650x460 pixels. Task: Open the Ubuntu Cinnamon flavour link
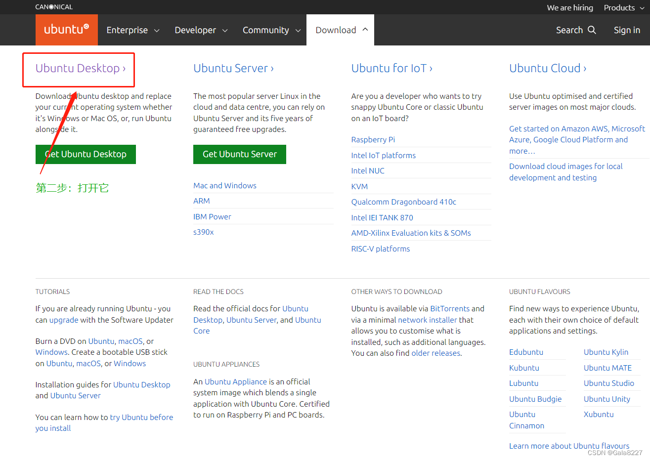(x=526, y=420)
